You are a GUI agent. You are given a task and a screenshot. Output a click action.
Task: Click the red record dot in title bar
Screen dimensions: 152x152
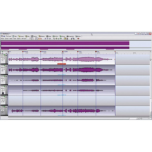[138, 34]
